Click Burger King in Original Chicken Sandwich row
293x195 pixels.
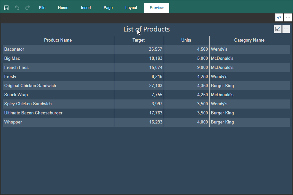coord(222,86)
